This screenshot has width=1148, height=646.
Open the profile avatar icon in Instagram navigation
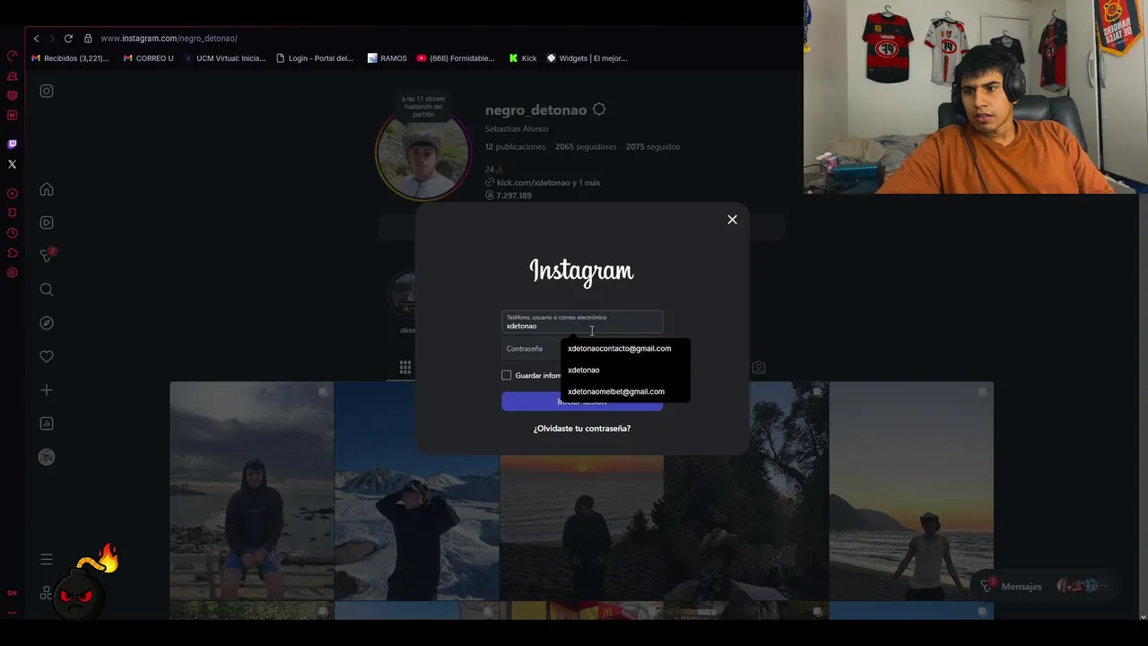(x=47, y=457)
